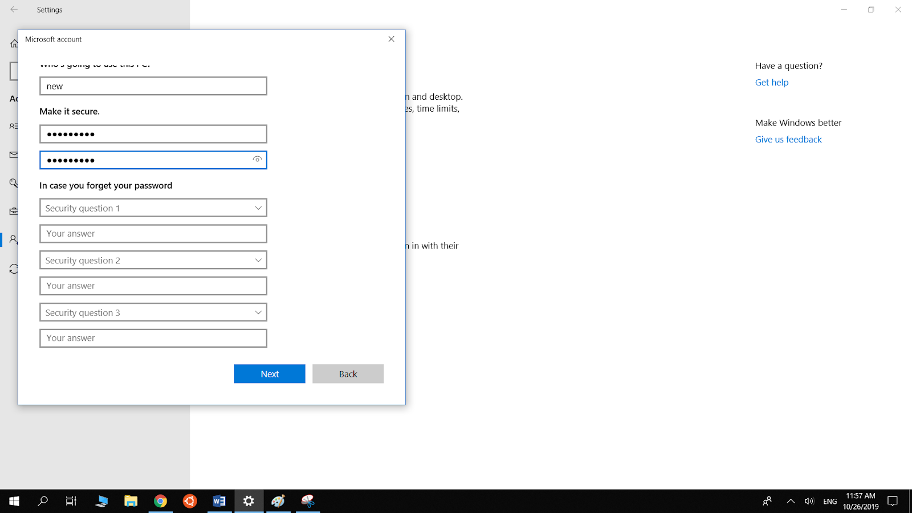Focus the username field containing 'new'
Image resolution: width=912 pixels, height=513 pixels.
click(x=153, y=86)
